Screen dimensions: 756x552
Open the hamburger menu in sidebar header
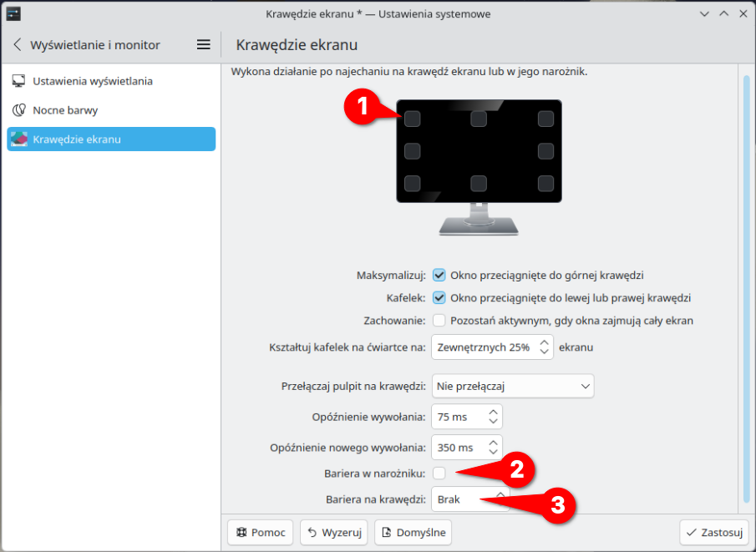pos(203,45)
